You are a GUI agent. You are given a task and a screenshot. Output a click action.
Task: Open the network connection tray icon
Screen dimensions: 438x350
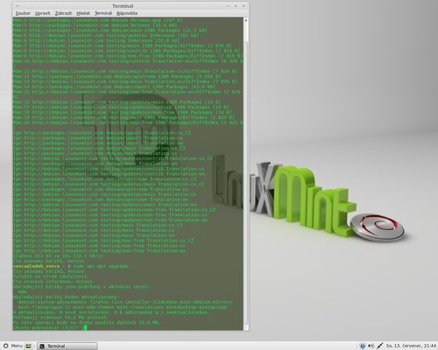pyautogui.click(x=380, y=346)
